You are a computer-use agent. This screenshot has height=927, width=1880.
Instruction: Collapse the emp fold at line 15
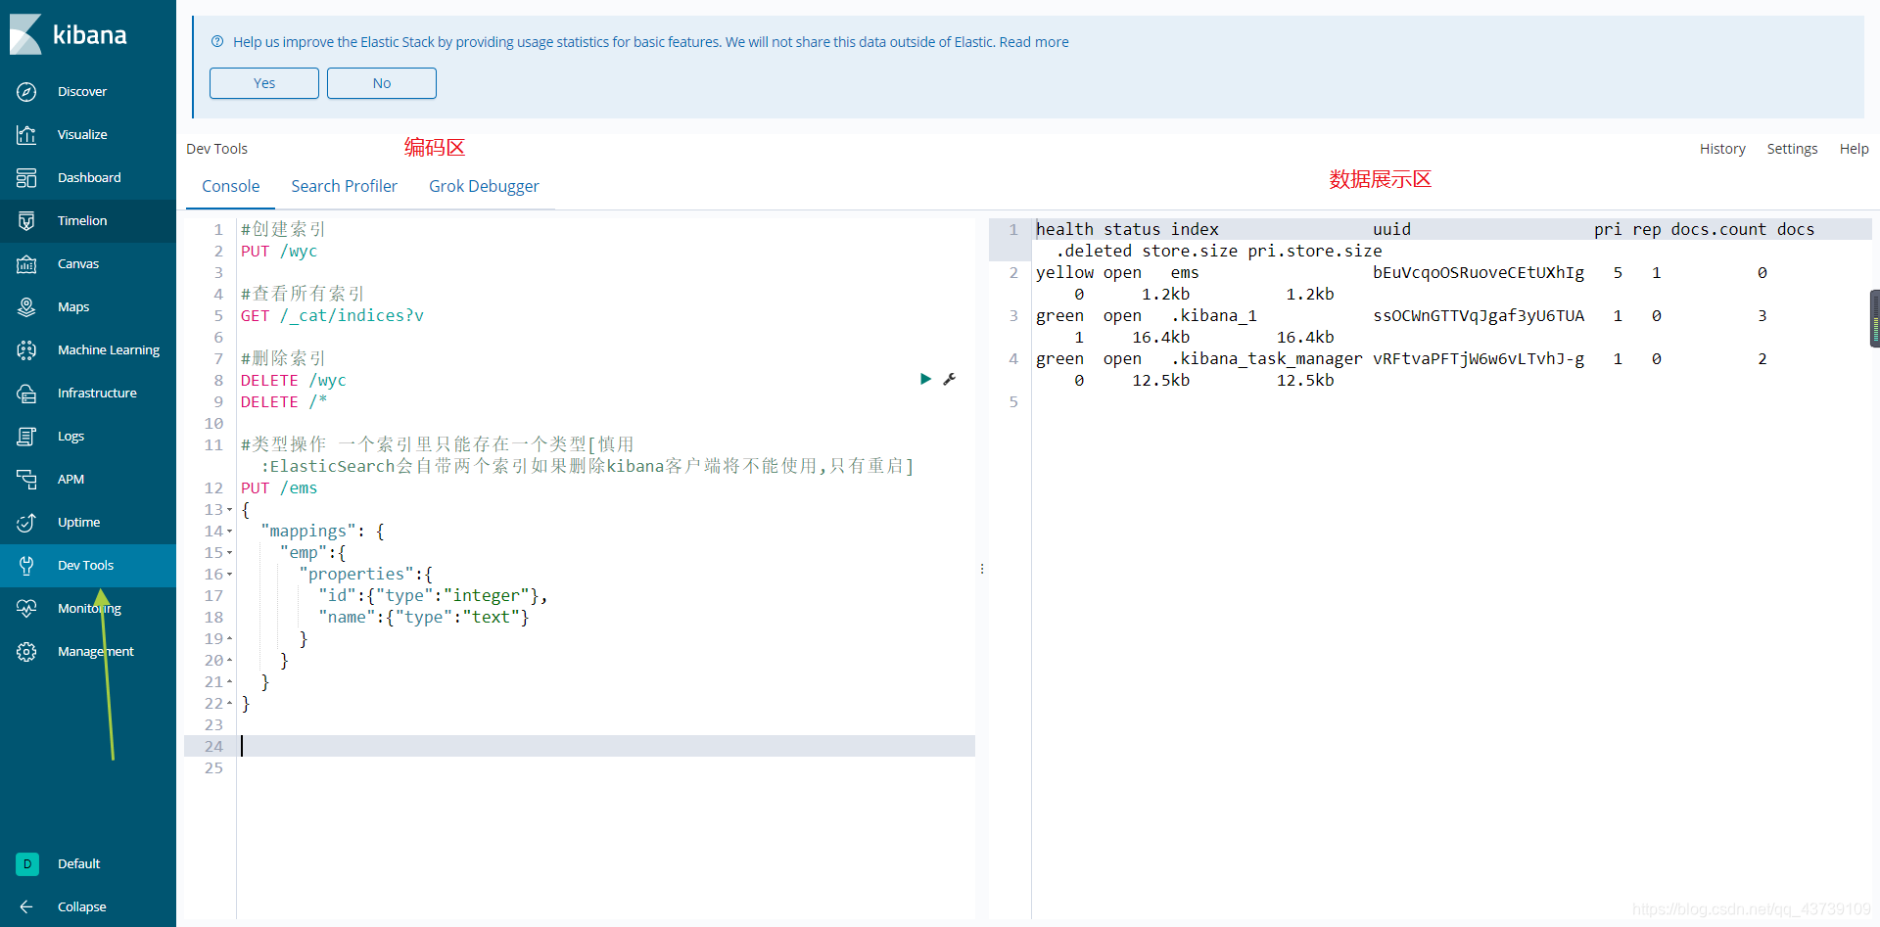[x=230, y=552]
